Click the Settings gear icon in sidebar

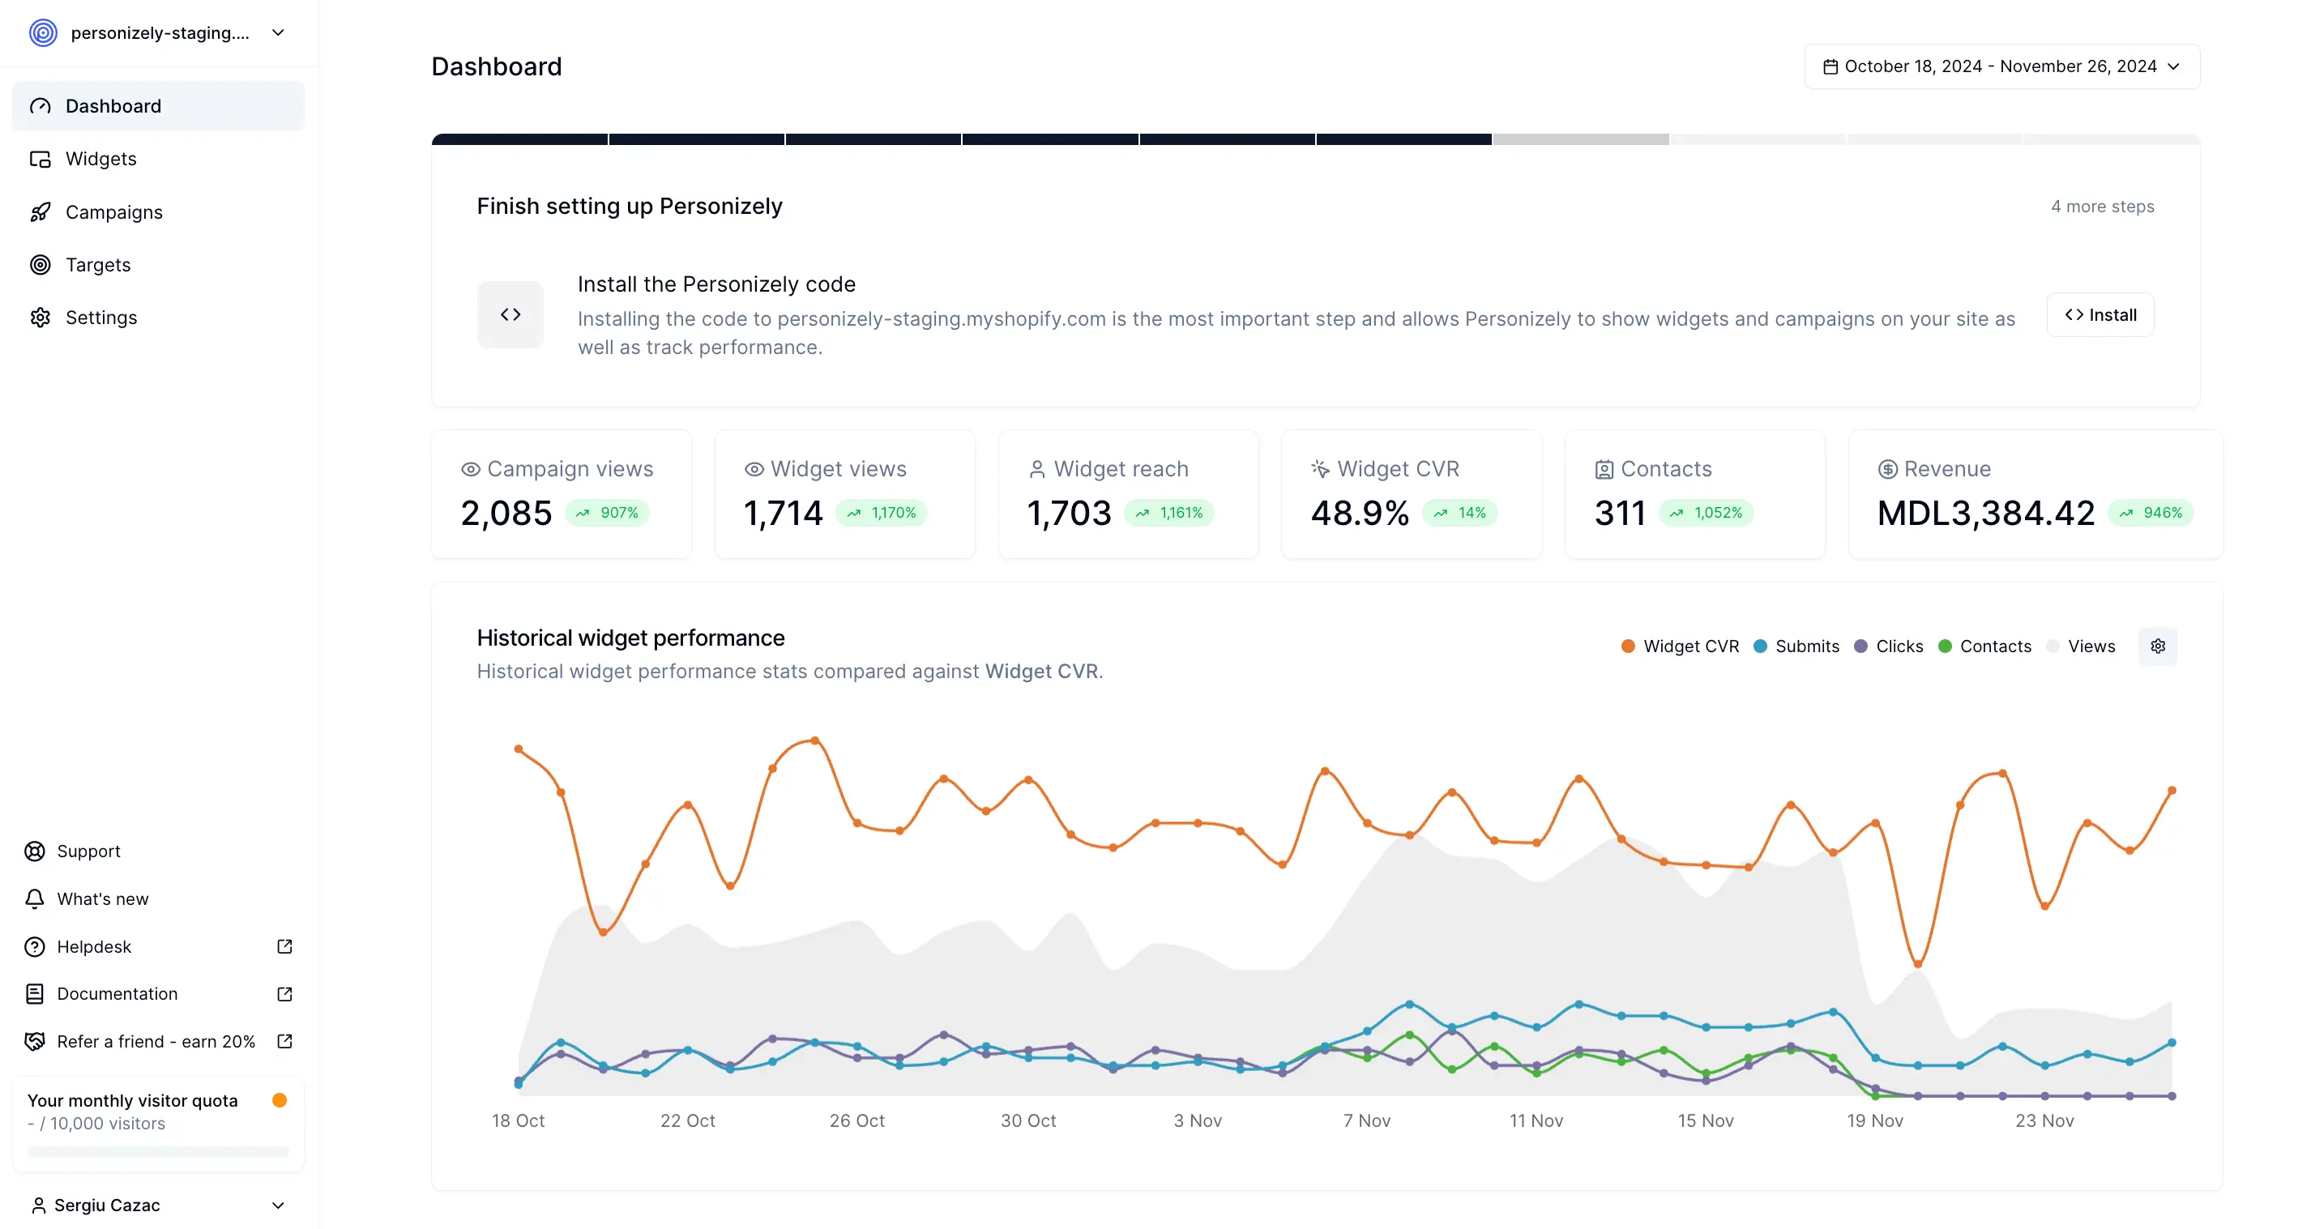[41, 318]
